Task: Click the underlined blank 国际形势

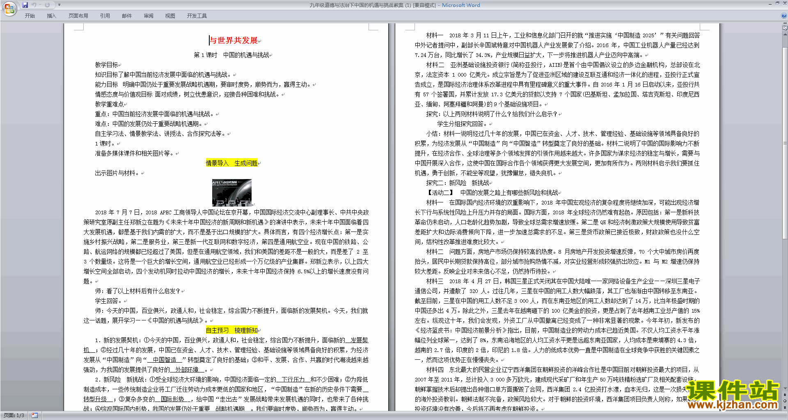Action: pyautogui.click(x=173, y=399)
